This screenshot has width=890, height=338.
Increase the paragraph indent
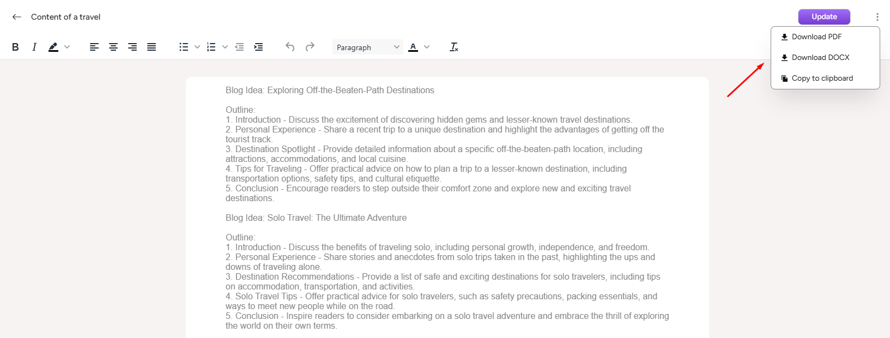258,47
